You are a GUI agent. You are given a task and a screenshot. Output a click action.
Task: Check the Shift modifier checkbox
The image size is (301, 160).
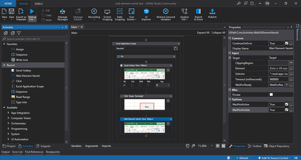[x=140, y=85]
